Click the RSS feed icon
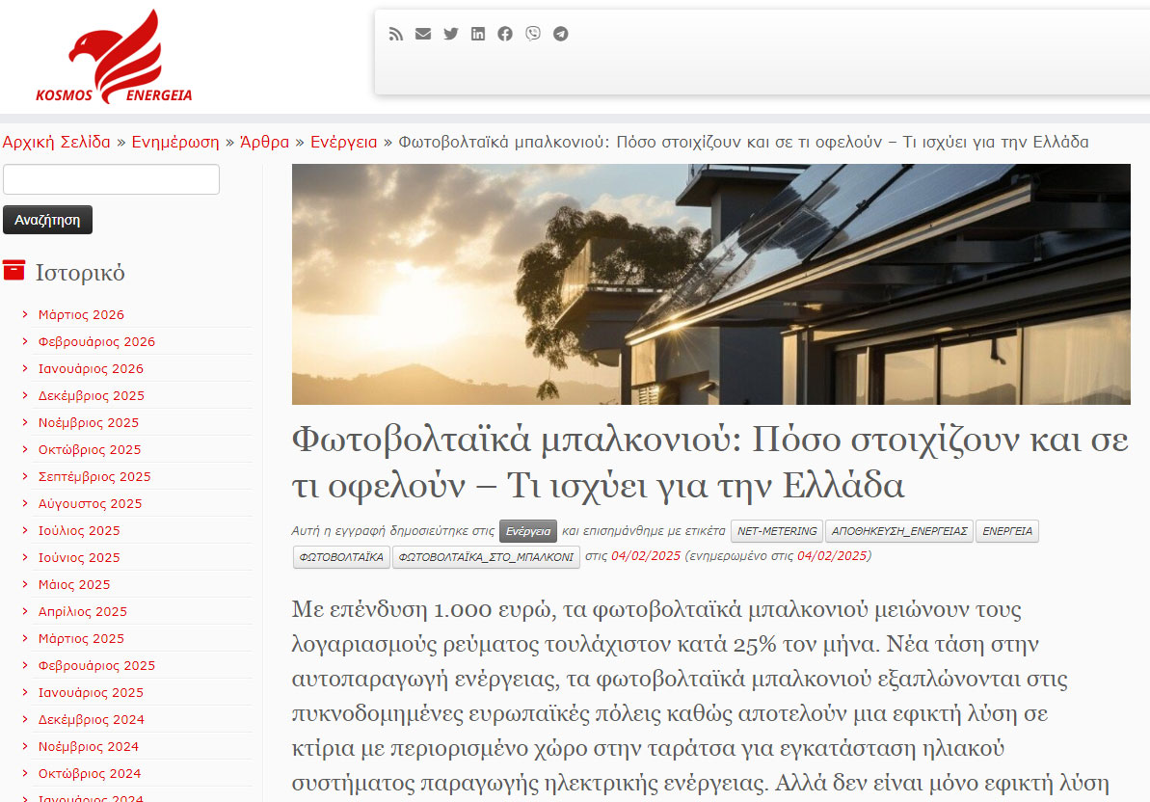The height and width of the screenshot is (802, 1150). click(x=395, y=34)
